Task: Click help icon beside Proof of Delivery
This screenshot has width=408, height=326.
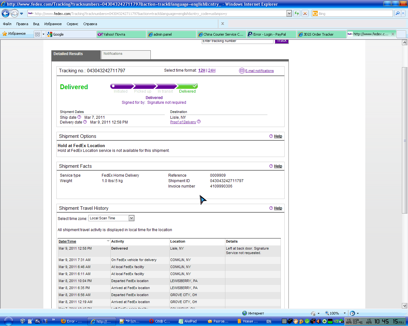Action: click(199, 122)
